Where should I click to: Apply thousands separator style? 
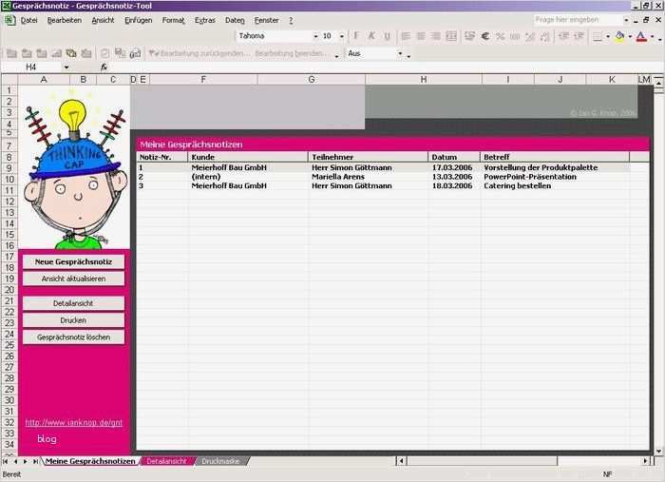pos(515,36)
